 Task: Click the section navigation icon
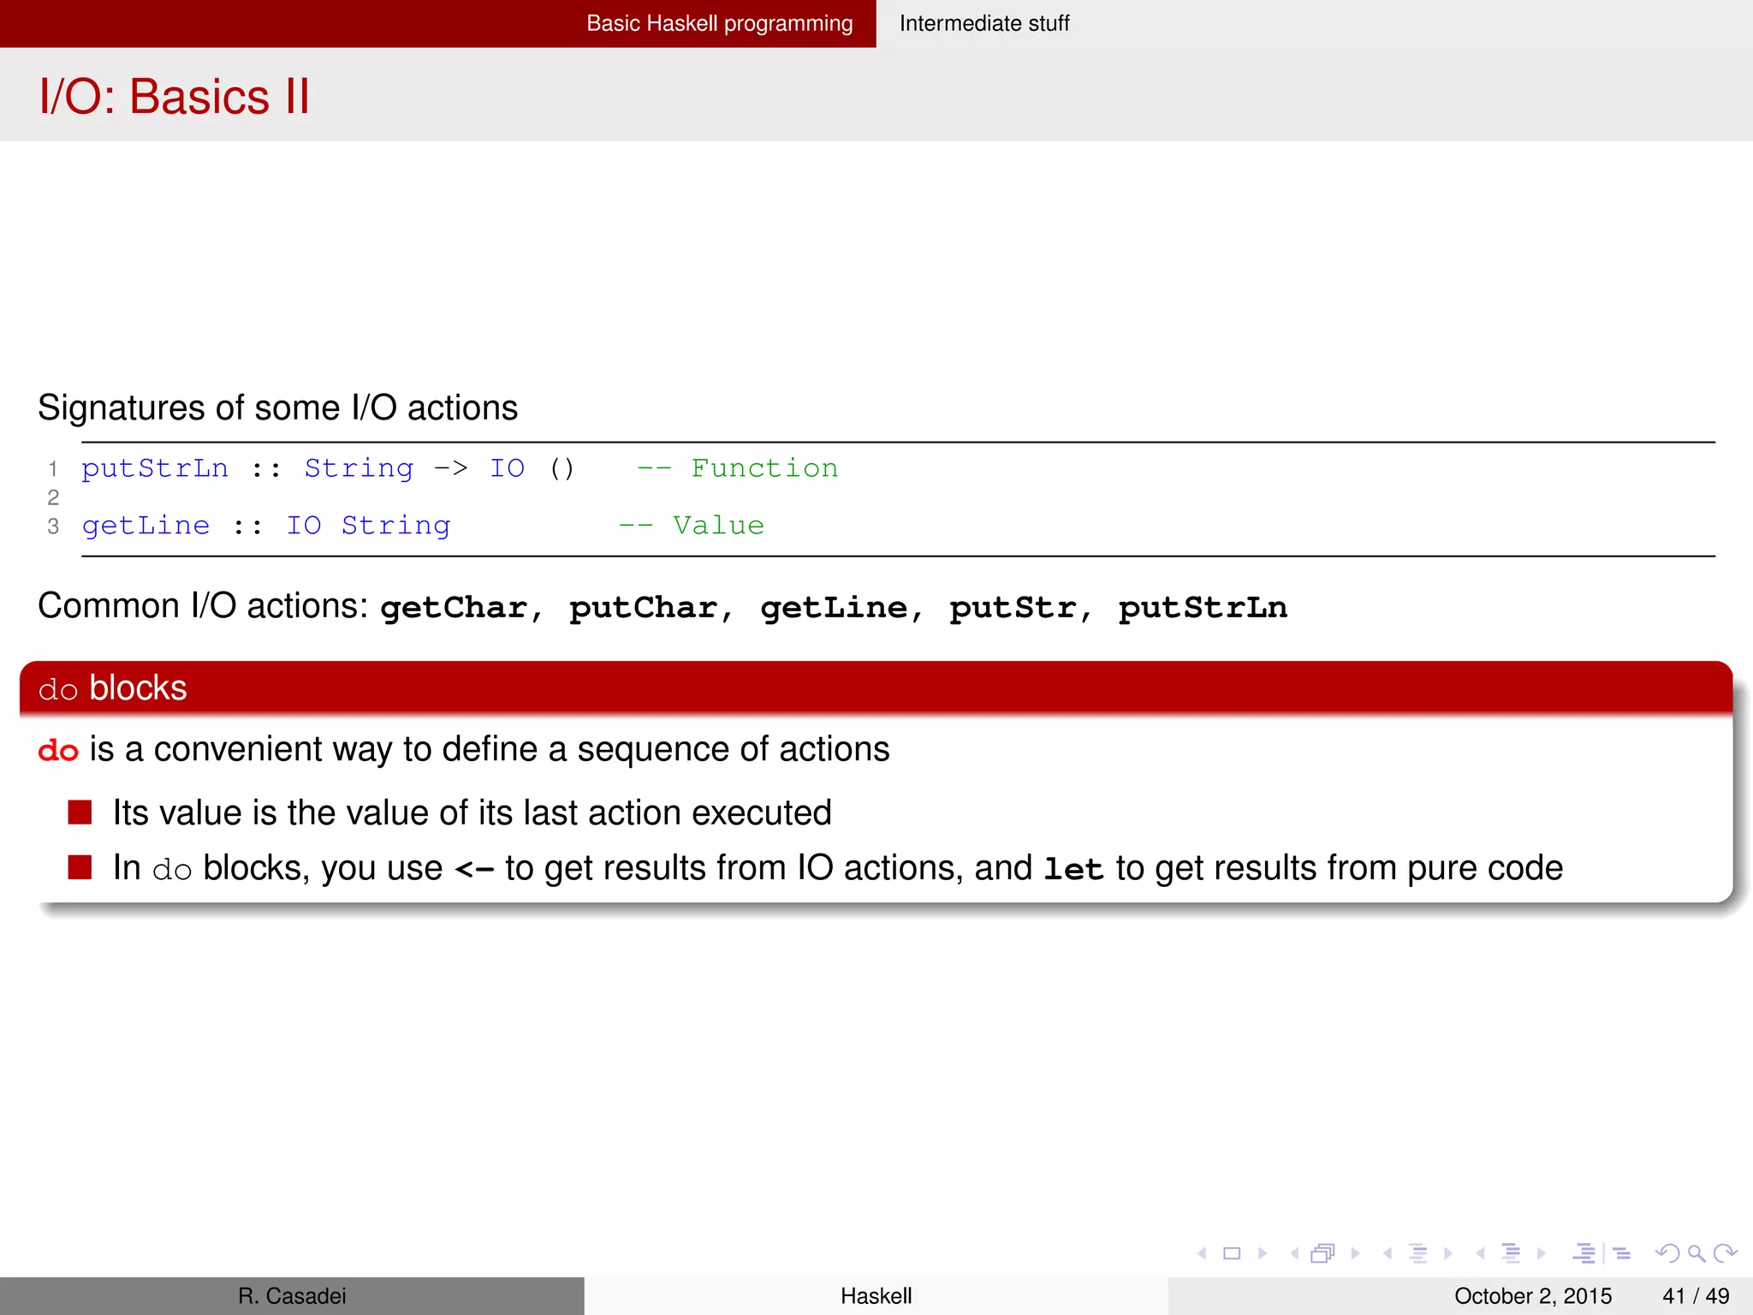[1511, 1253]
